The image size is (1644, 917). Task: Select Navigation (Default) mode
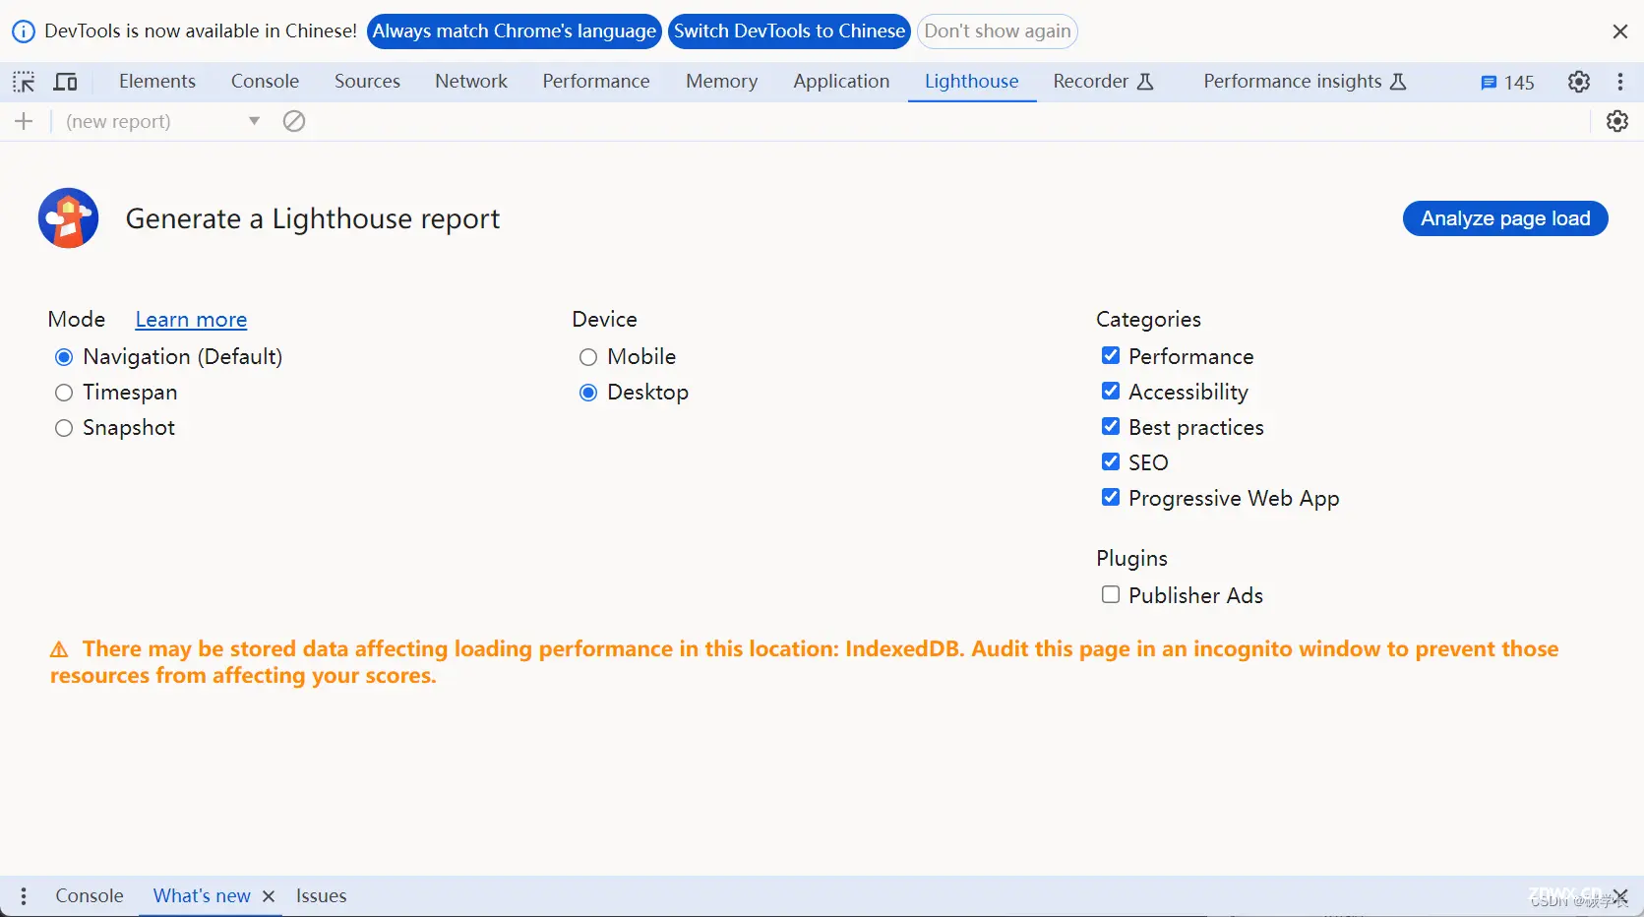tap(64, 357)
